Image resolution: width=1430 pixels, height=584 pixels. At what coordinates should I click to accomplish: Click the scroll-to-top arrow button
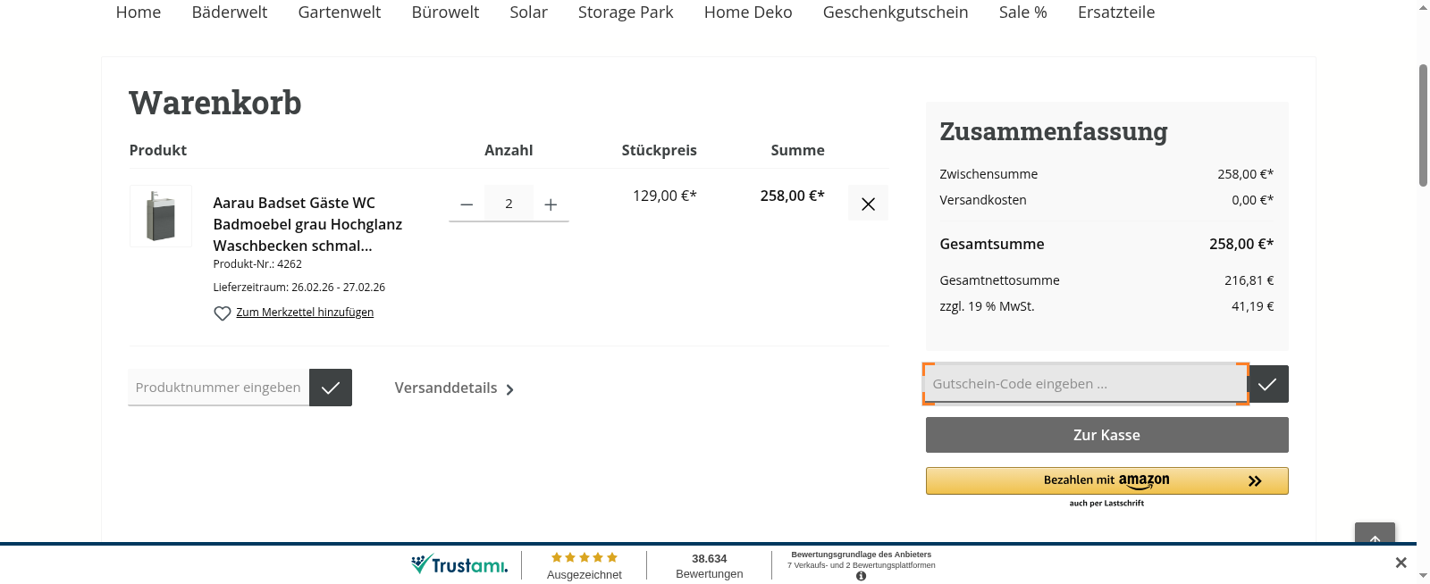pyautogui.click(x=1374, y=535)
